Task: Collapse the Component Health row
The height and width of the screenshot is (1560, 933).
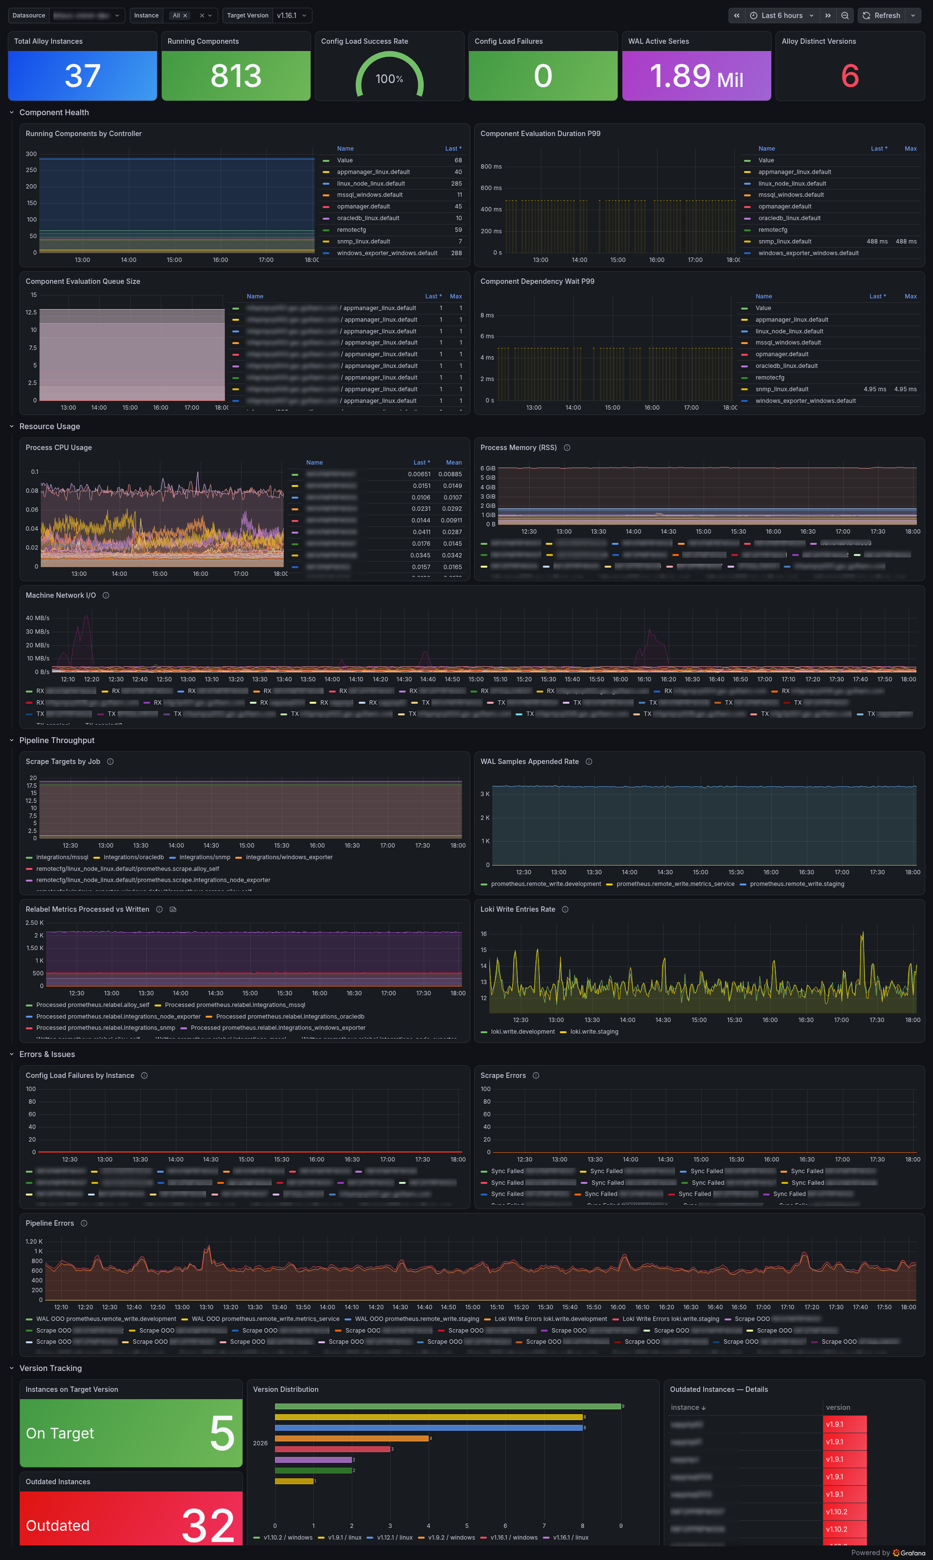Action: 11,113
